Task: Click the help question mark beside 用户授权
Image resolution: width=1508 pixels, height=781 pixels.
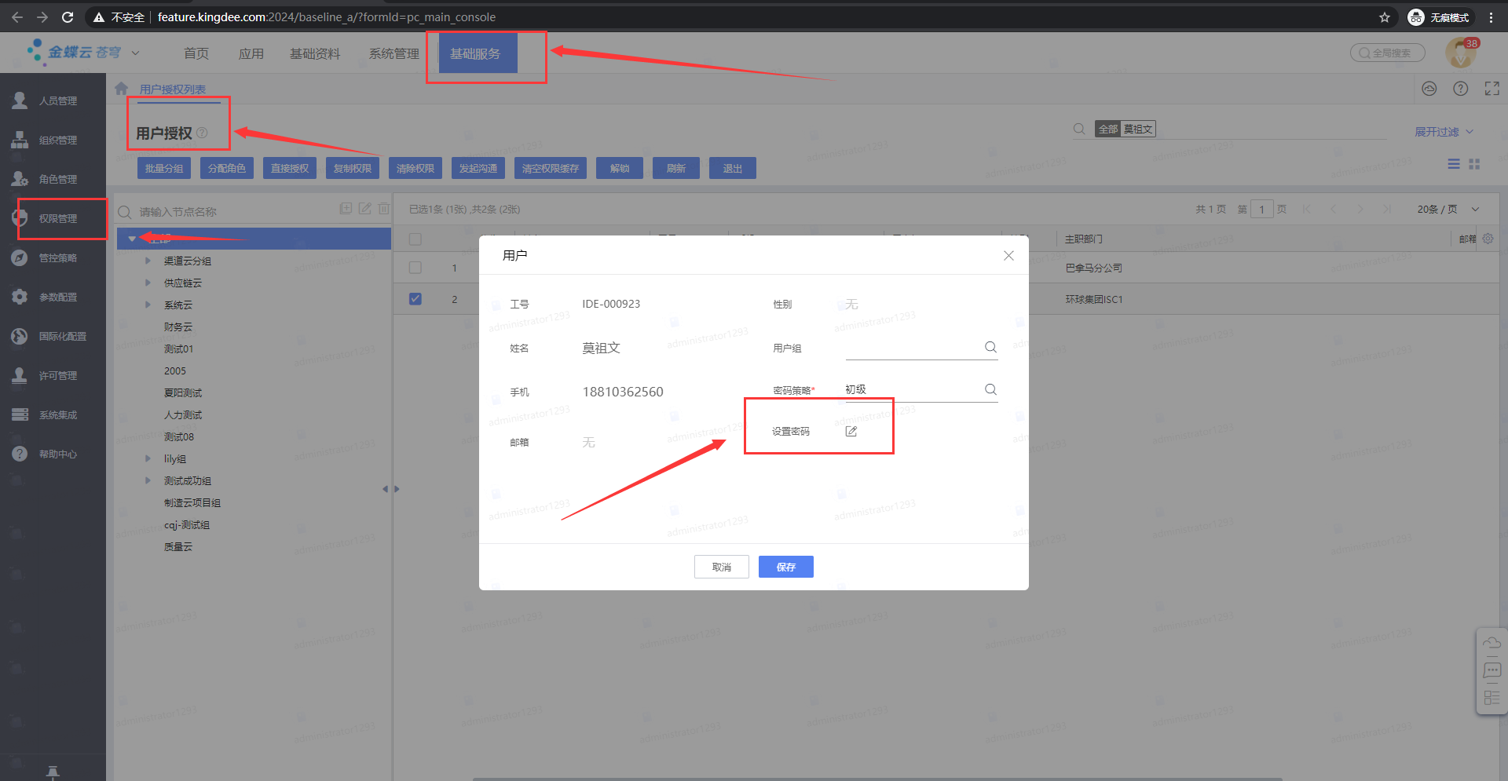Action: pyautogui.click(x=202, y=133)
